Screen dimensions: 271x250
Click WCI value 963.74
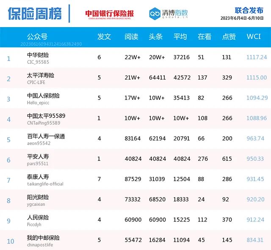255,138
